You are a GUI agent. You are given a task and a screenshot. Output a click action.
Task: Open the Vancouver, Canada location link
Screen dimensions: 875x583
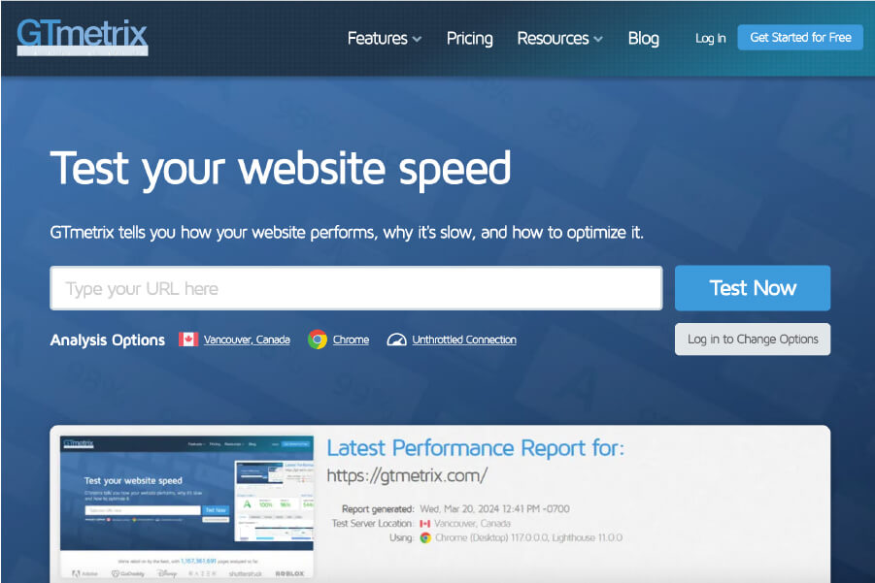[247, 340]
